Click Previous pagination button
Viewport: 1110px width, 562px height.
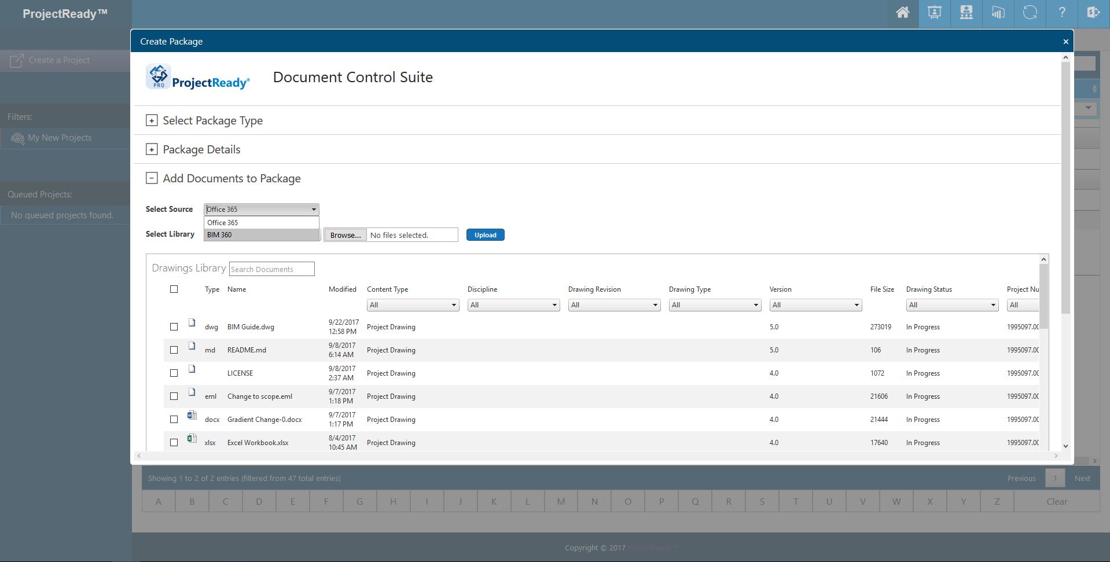click(x=1021, y=478)
